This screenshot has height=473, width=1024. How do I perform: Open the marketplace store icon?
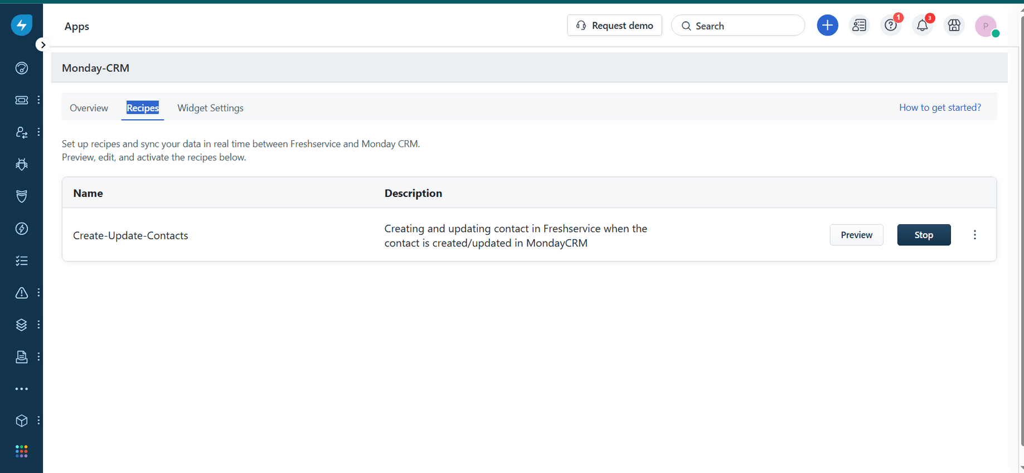[x=954, y=26]
